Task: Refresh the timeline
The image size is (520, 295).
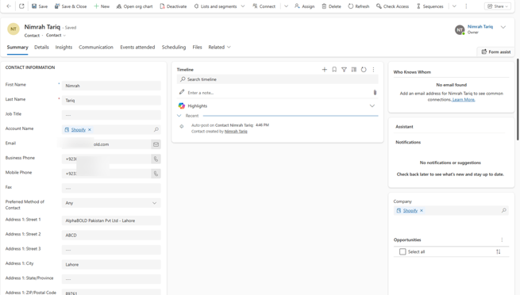Action: click(x=364, y=69)
